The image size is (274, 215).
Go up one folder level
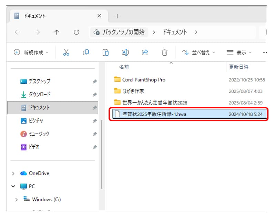[x=57, y=32]
